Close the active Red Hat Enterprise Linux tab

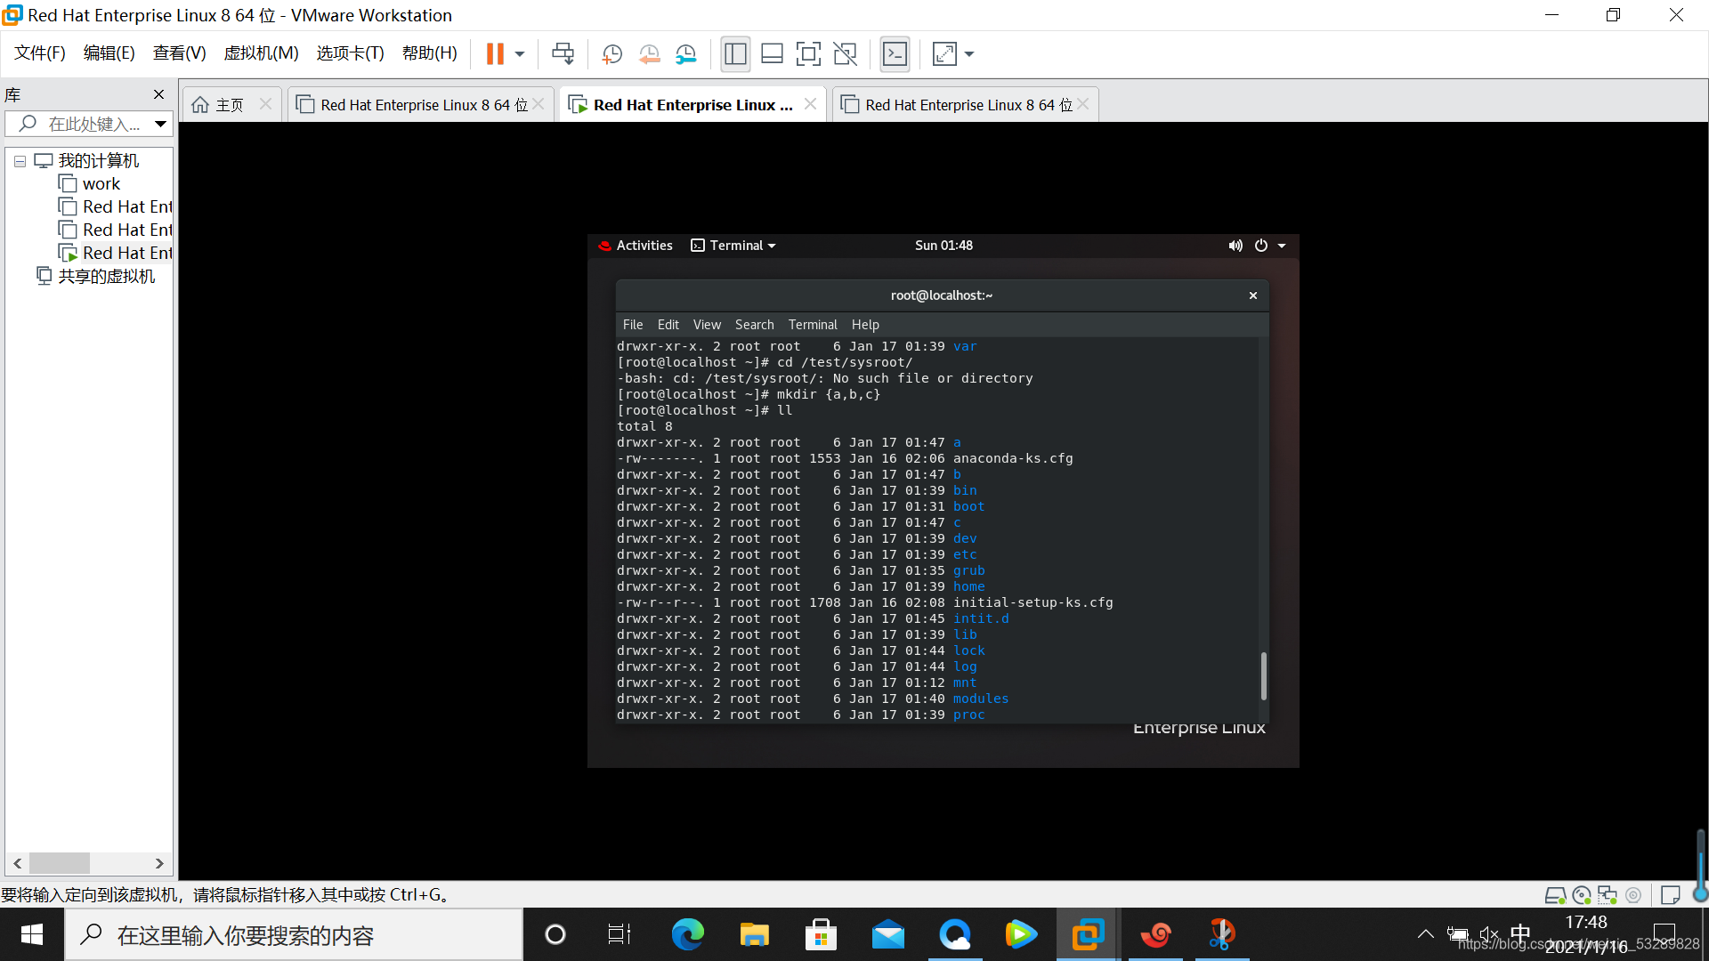click(x=810, y=104)
